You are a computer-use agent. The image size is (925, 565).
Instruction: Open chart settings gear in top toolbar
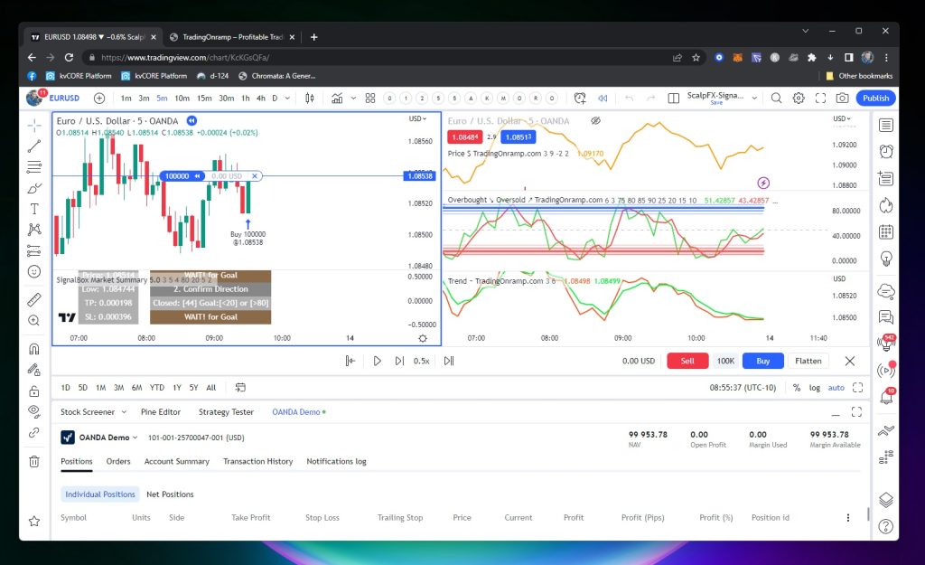pos(799,98)
